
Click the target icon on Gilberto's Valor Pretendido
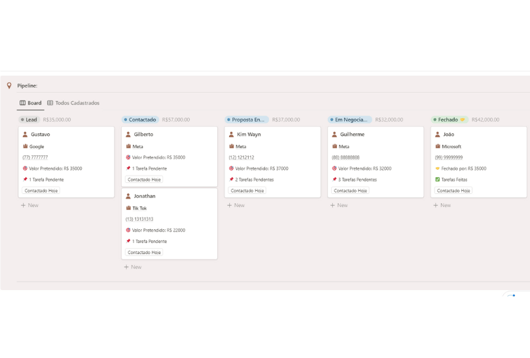[128, 157]
